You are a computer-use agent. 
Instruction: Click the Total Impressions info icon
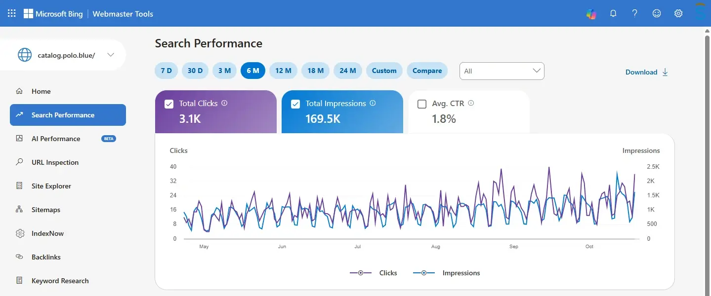click(373, 103)
